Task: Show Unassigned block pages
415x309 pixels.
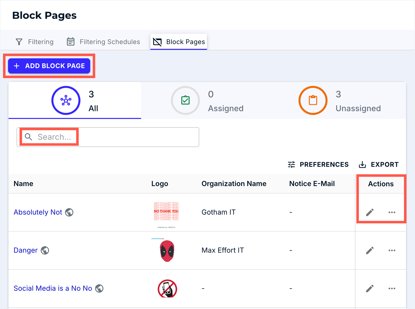Action: 340,101
